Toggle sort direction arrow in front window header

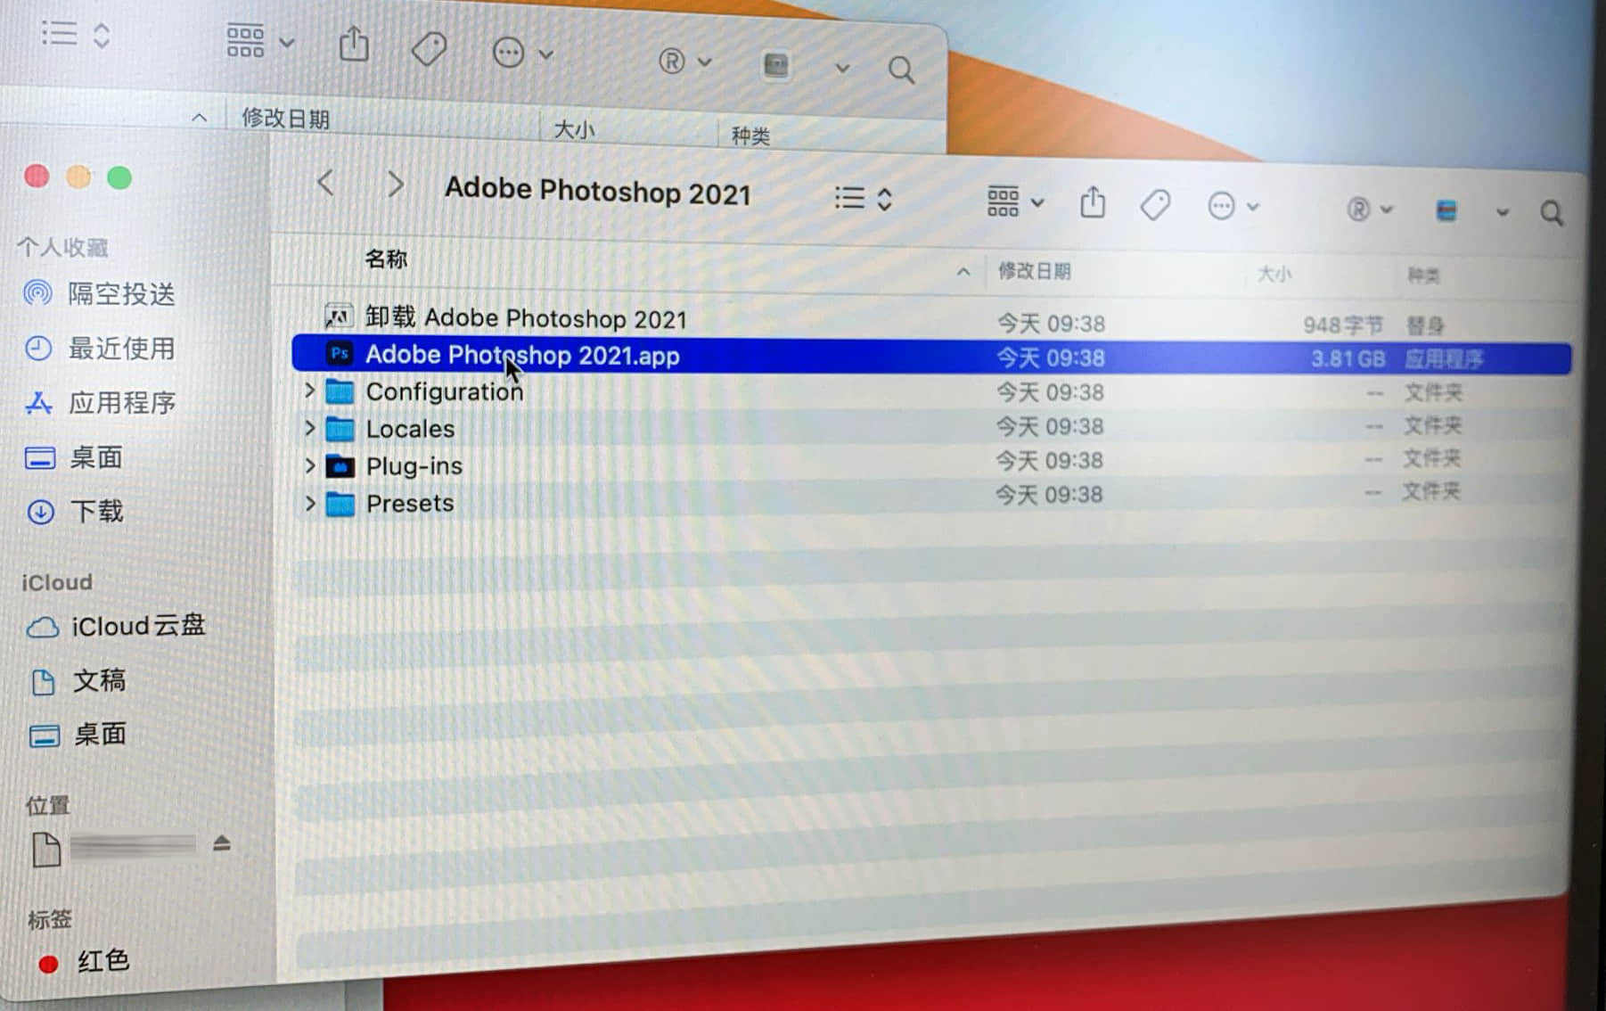pos(963,271)
